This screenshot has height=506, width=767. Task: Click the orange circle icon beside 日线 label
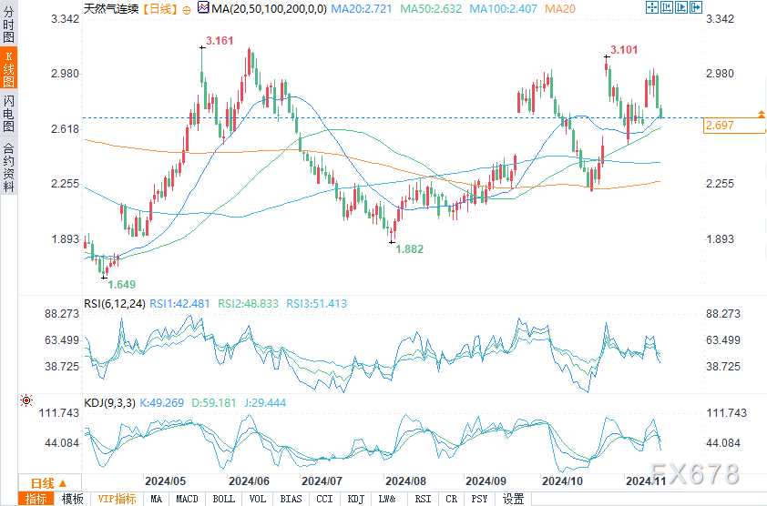187,8
